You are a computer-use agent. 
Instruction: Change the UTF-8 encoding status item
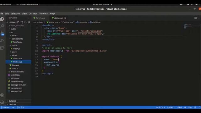(x=179, y=107)
